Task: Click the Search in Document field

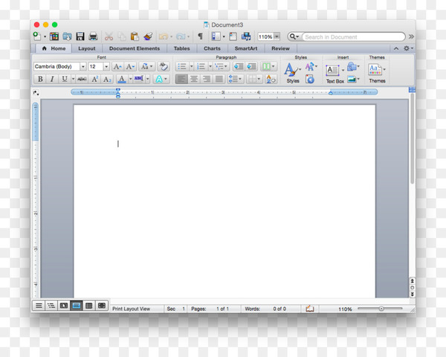Action: point(354,36)
